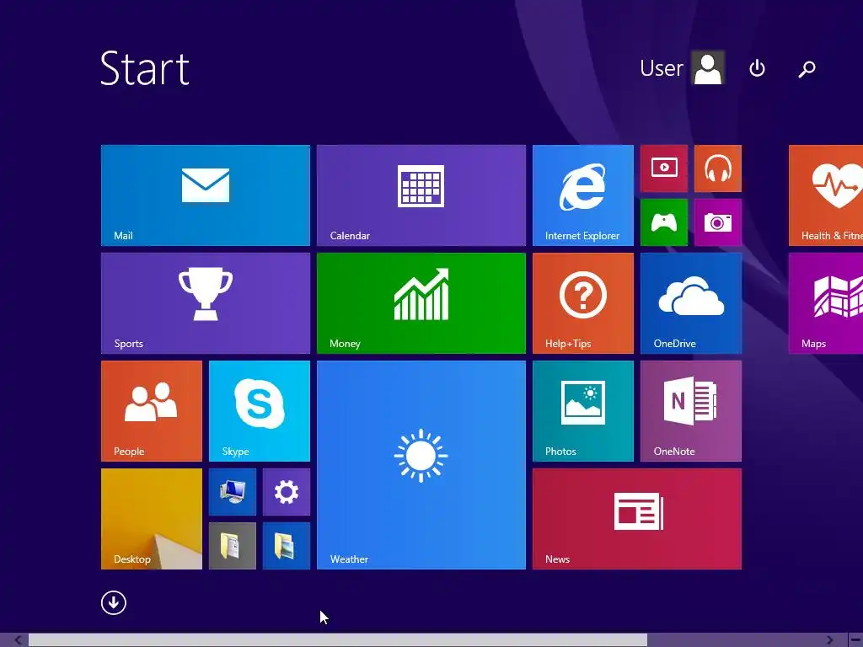Launch the Skype tile
This screenshot has width=863, height=647.
[x=260, y=411]
